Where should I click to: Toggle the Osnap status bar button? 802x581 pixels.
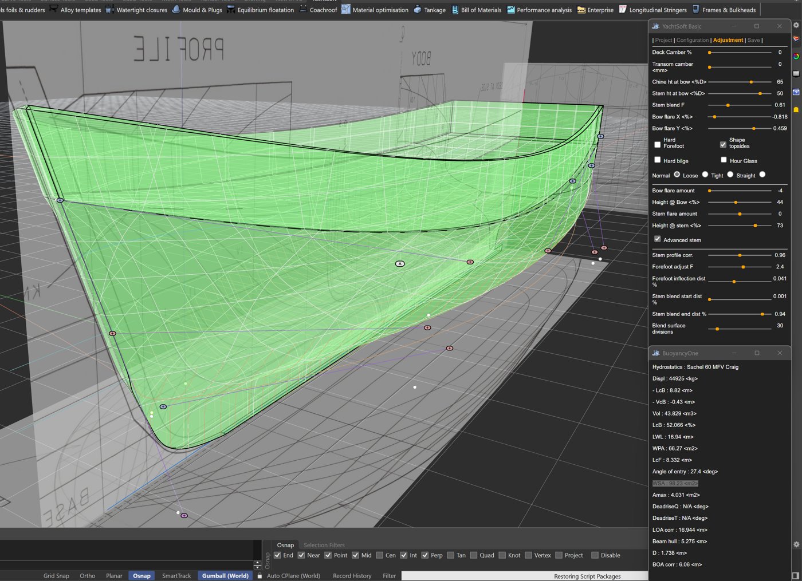pyautogui.click(x=141, y=576)
